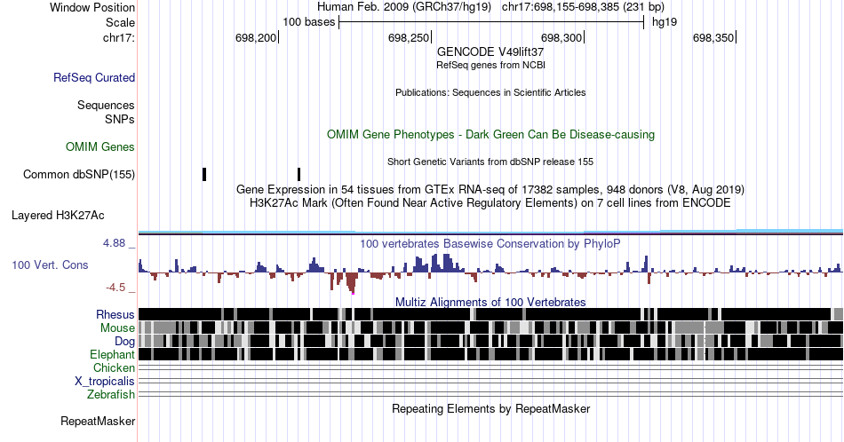Image resolution: width=844 pixels, height=442 pixels.
Task: Click the Sequences track label
Action: [106, 105]
